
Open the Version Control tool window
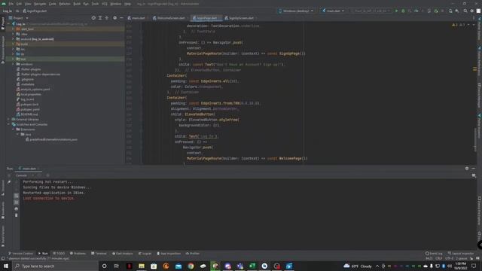point(20,254)
